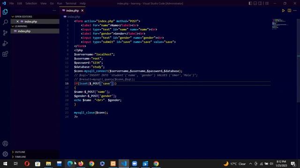Open Microsoft Store from the taskbar
This screenshot has height=168, width=300.
pyautogui.click(x=37, y=164)
